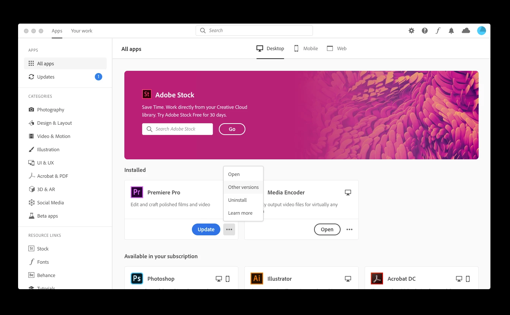Click the Updates badge showing 1

98,77
